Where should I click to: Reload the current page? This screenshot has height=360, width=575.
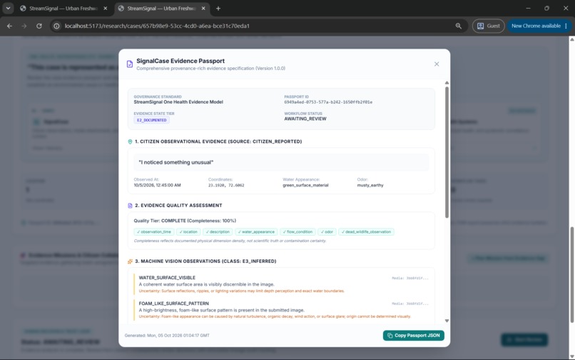(x=39, y=26)
